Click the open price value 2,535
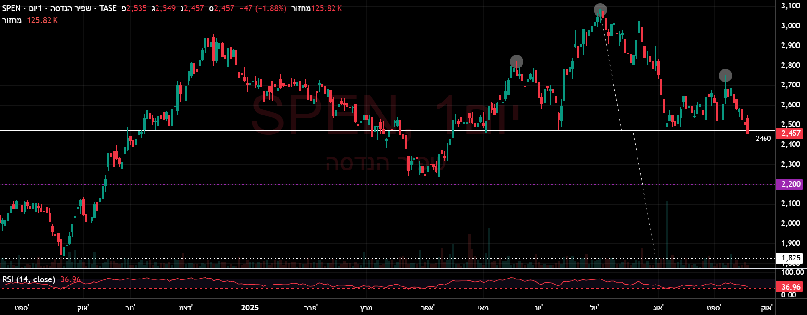Screen dimensions: 807x315 pyautogui.click(x=137, y=8)
